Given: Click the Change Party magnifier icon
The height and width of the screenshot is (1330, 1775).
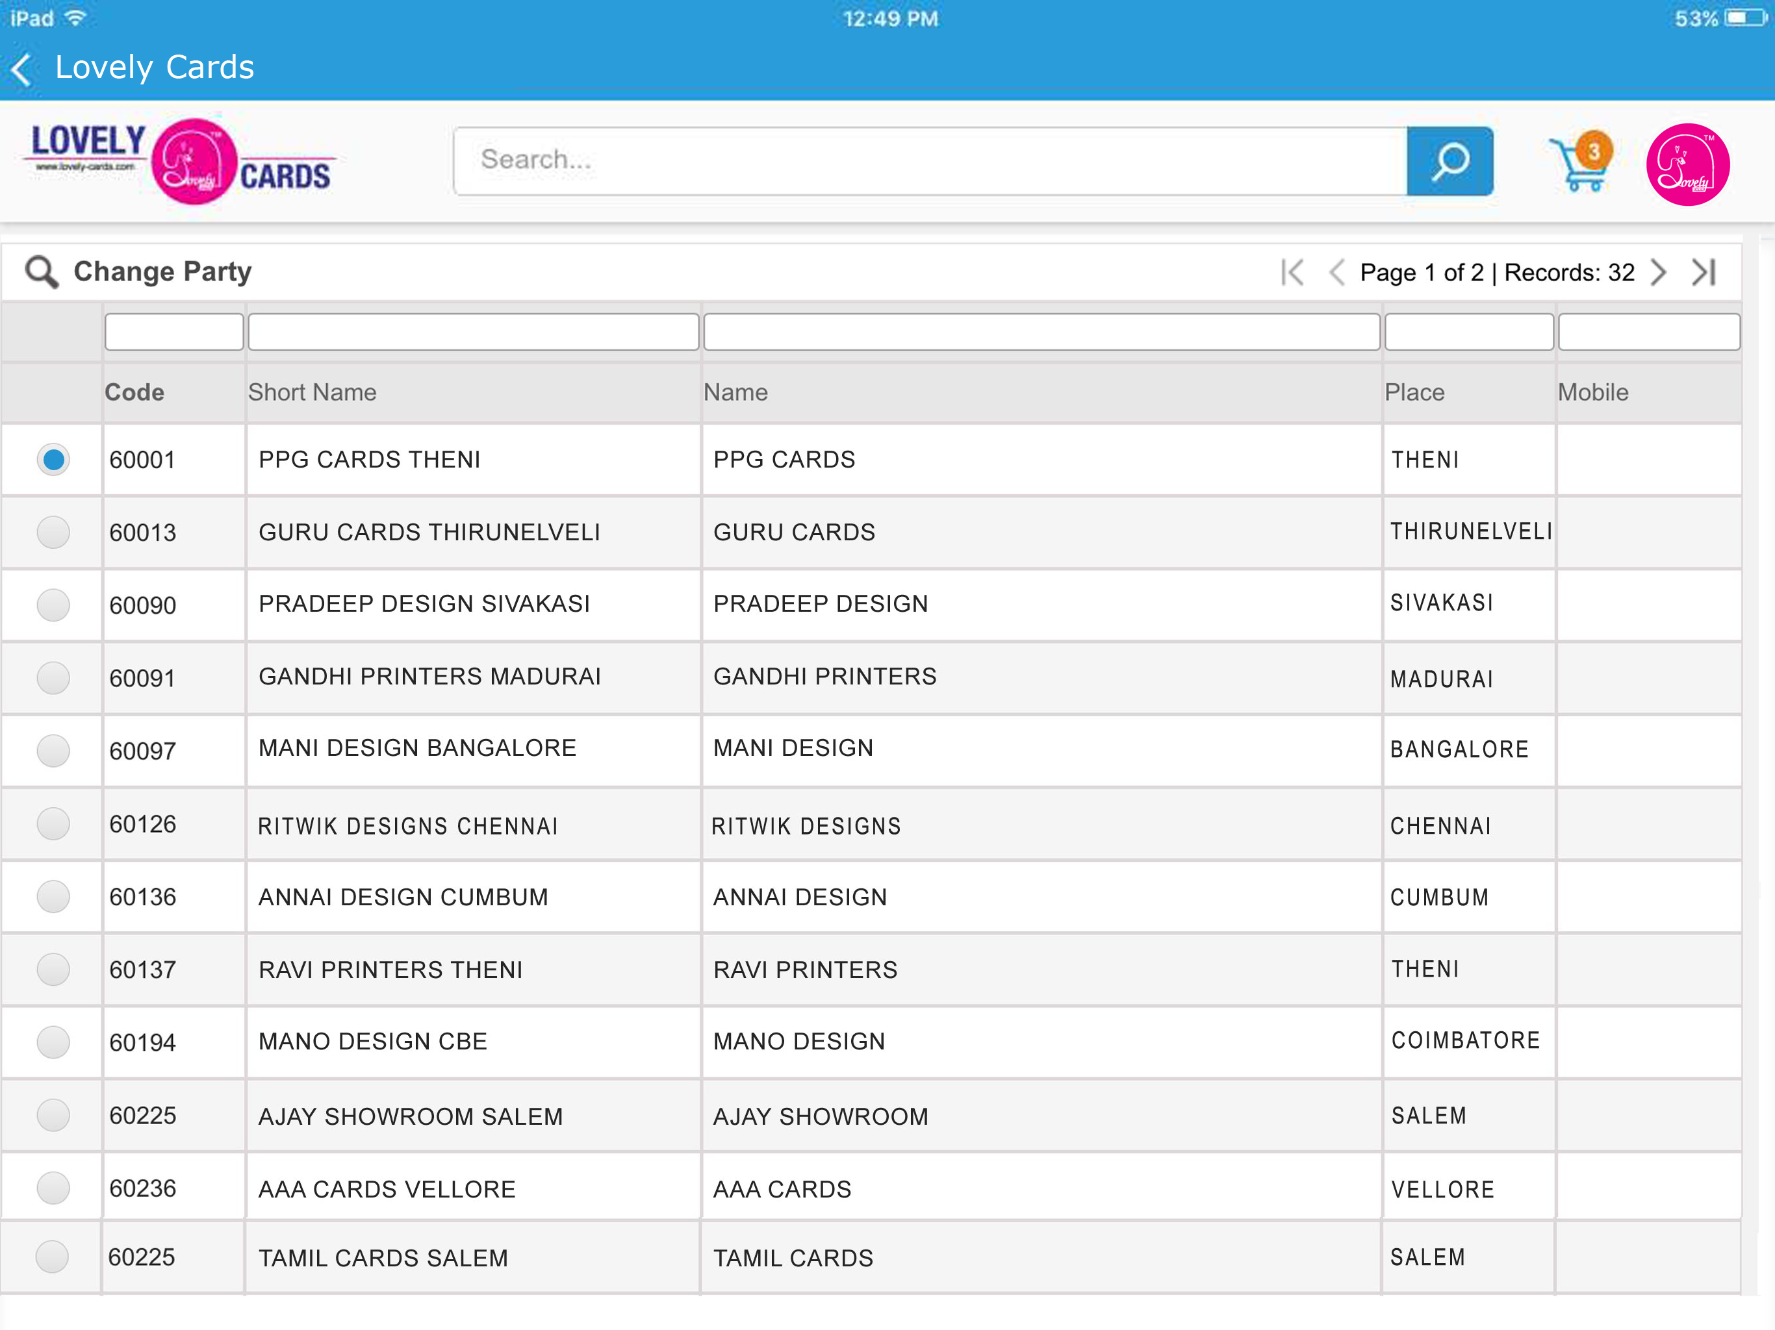Looking at the screenshot, I should (x=41, y=272).
